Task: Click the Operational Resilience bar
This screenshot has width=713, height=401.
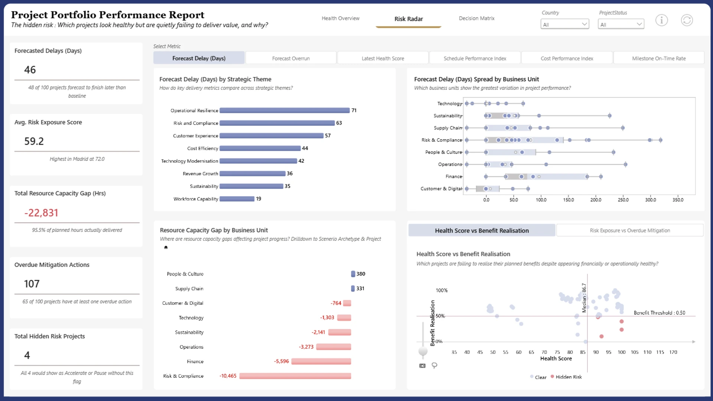Action: [x=284, y=110]
